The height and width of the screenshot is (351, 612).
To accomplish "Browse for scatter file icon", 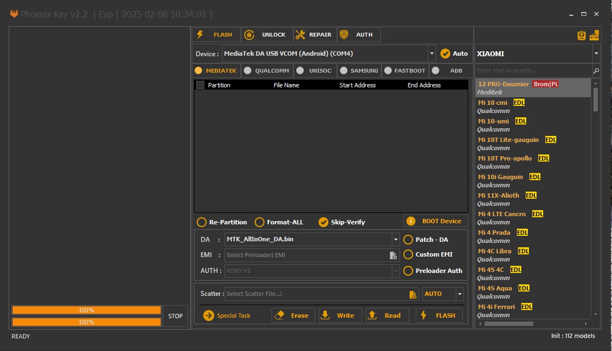I will 413,294.
